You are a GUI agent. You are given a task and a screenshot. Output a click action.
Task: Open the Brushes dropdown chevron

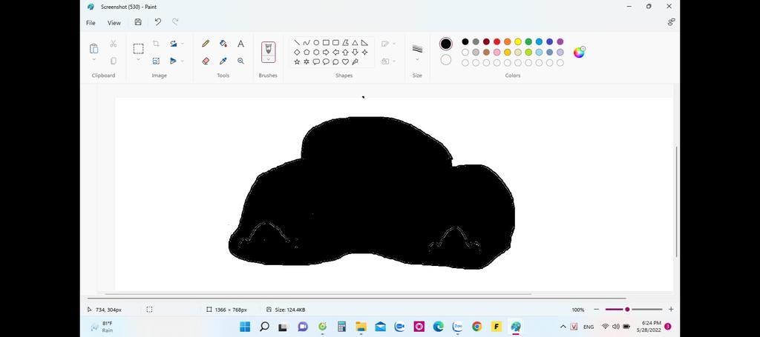tap(268, 60)
